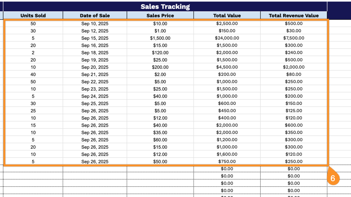Select the Total Value header cell
Viewport: 351px width, 197px height.
pyautogui.click(x=227, y=15)
